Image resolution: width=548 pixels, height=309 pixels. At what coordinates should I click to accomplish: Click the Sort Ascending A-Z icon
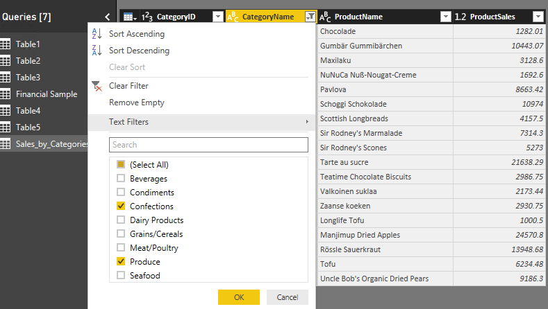[x=97, y=34]
